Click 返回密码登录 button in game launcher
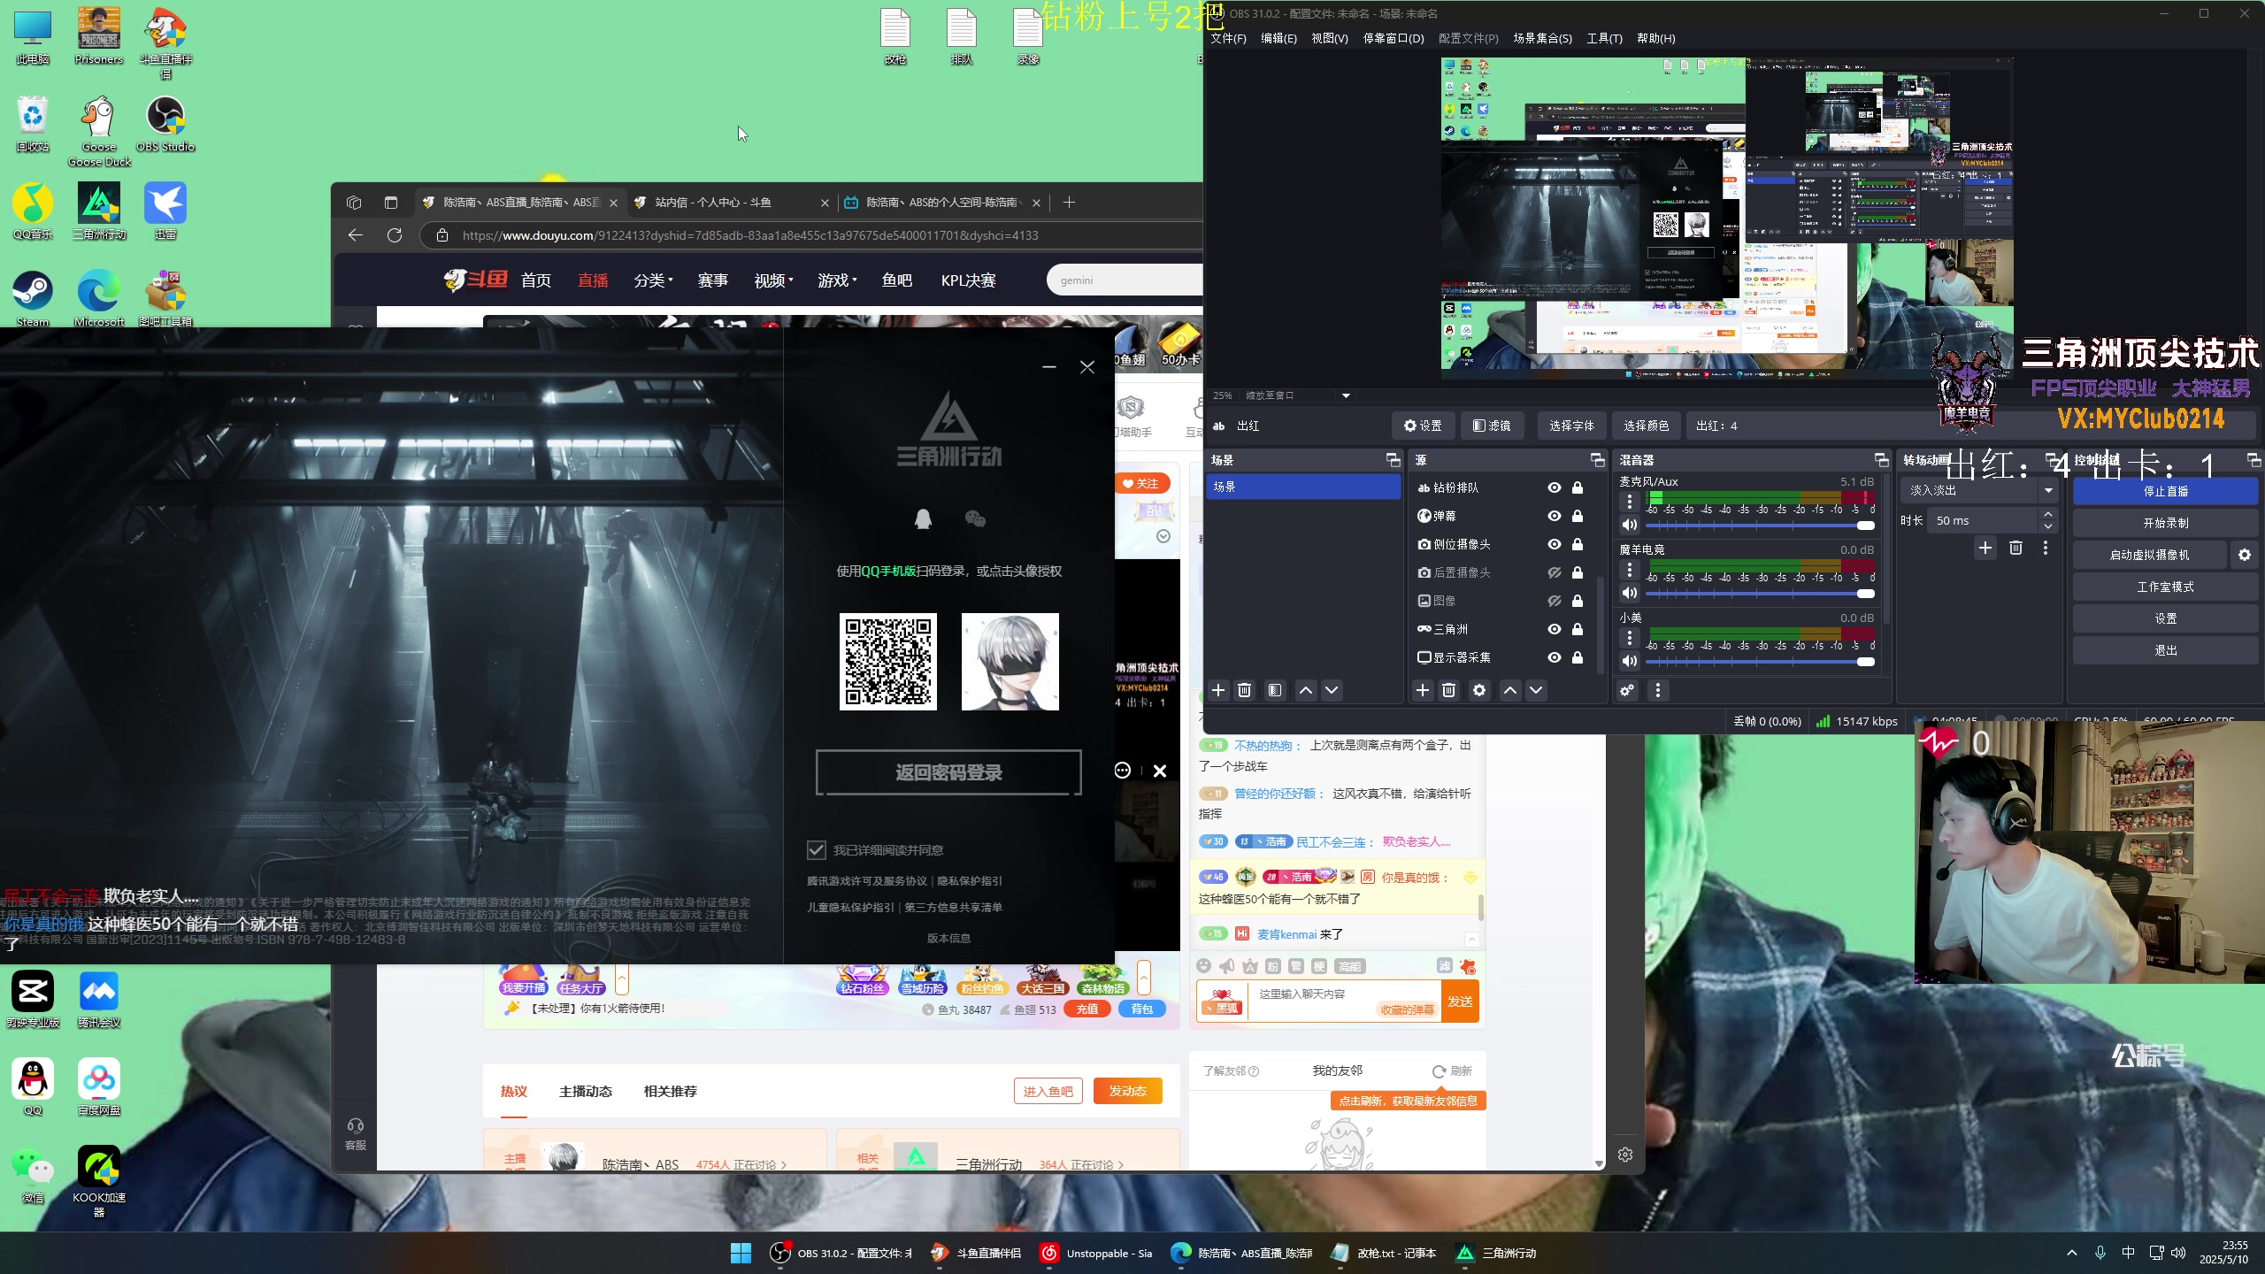2265x1274 pixels. tap(948, 772)
